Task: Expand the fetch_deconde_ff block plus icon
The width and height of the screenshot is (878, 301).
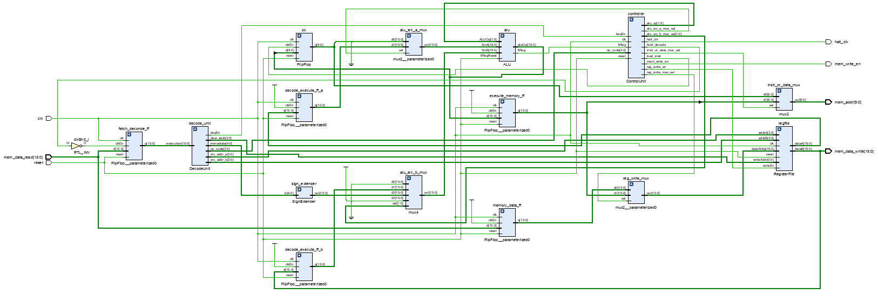Action: point(129,135)
